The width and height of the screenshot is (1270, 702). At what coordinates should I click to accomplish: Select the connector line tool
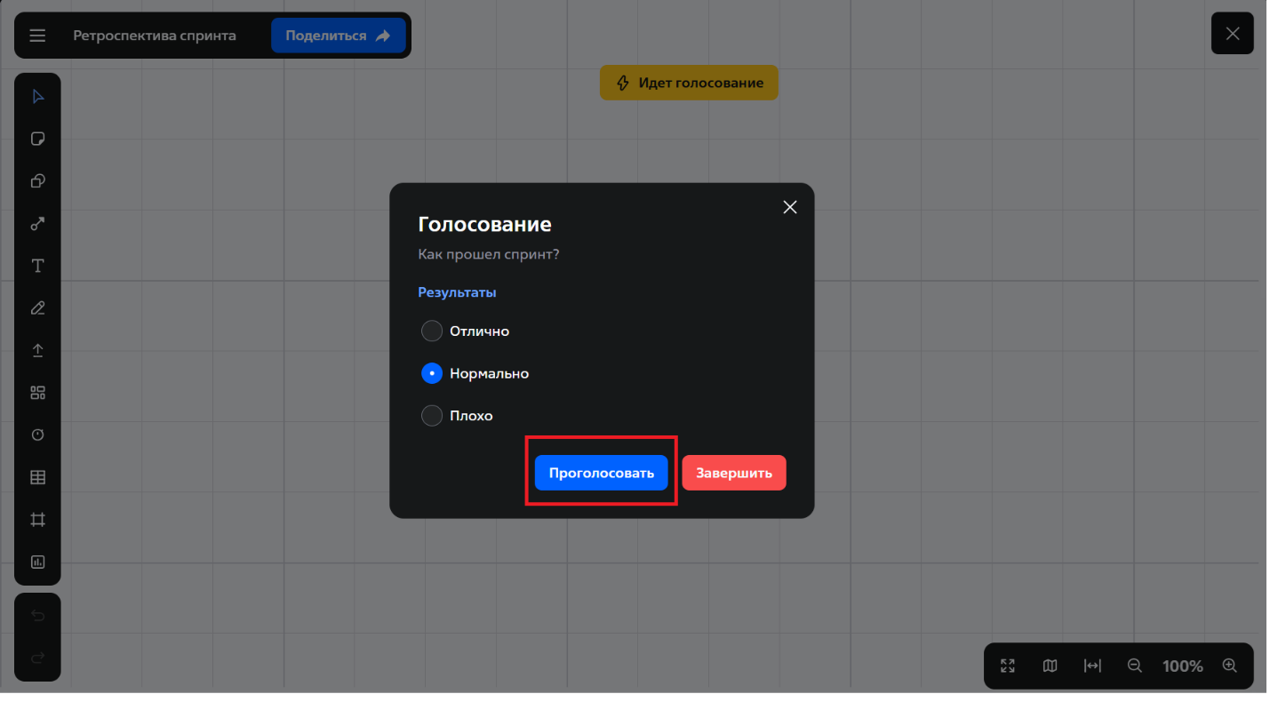pos(37,224)
